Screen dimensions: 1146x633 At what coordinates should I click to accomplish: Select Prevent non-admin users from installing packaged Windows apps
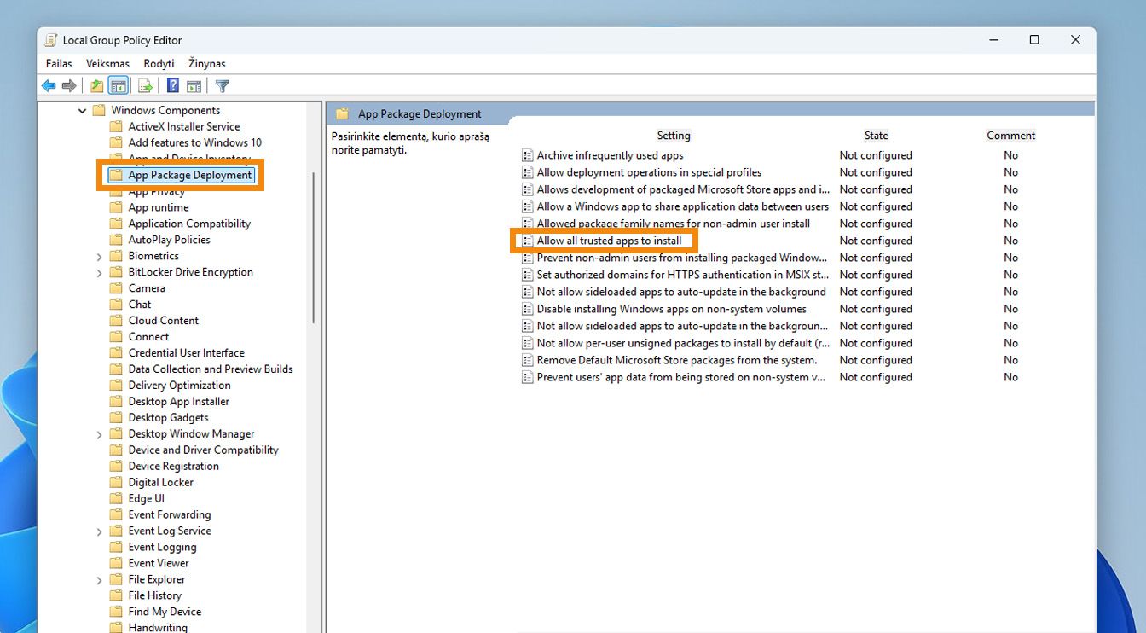682,258
